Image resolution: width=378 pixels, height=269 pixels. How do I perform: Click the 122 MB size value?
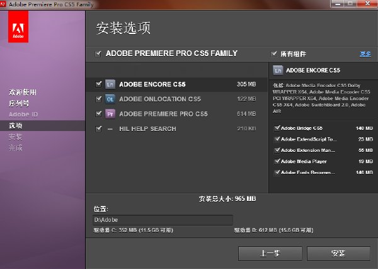pyautogui.click(x=246, y=99)
